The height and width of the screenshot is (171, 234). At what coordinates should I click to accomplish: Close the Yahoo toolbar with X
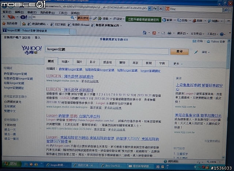click(4, 16)
